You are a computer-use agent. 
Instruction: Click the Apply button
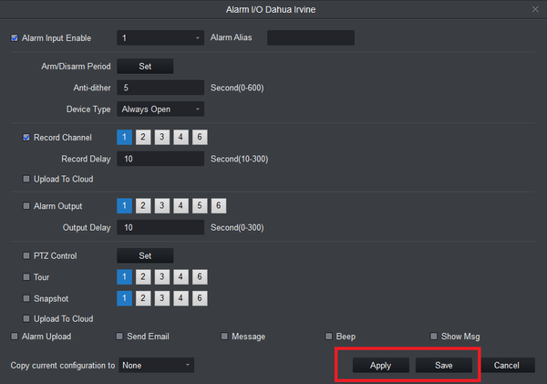381,366
